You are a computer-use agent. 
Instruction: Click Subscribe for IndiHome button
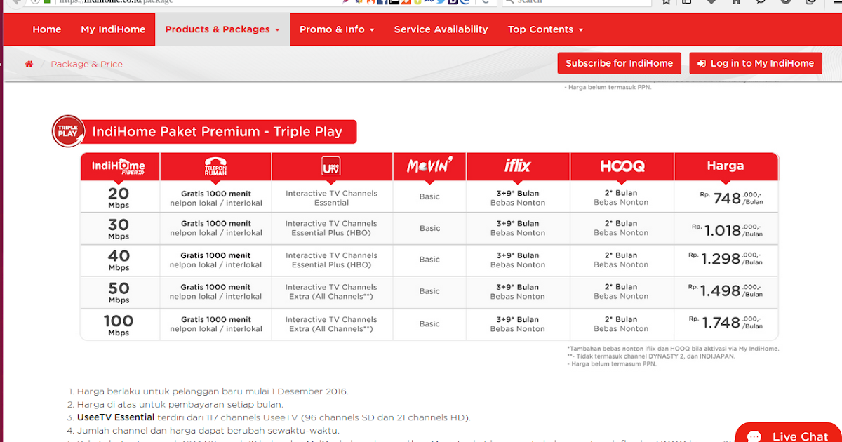pos(620,63)
